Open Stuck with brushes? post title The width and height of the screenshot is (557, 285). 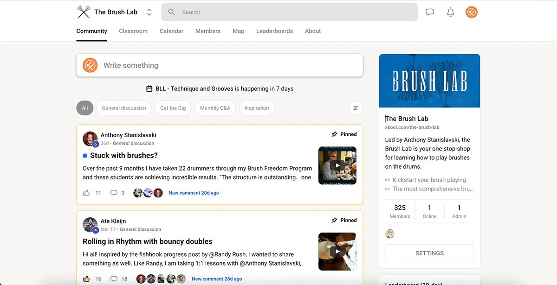124,155
